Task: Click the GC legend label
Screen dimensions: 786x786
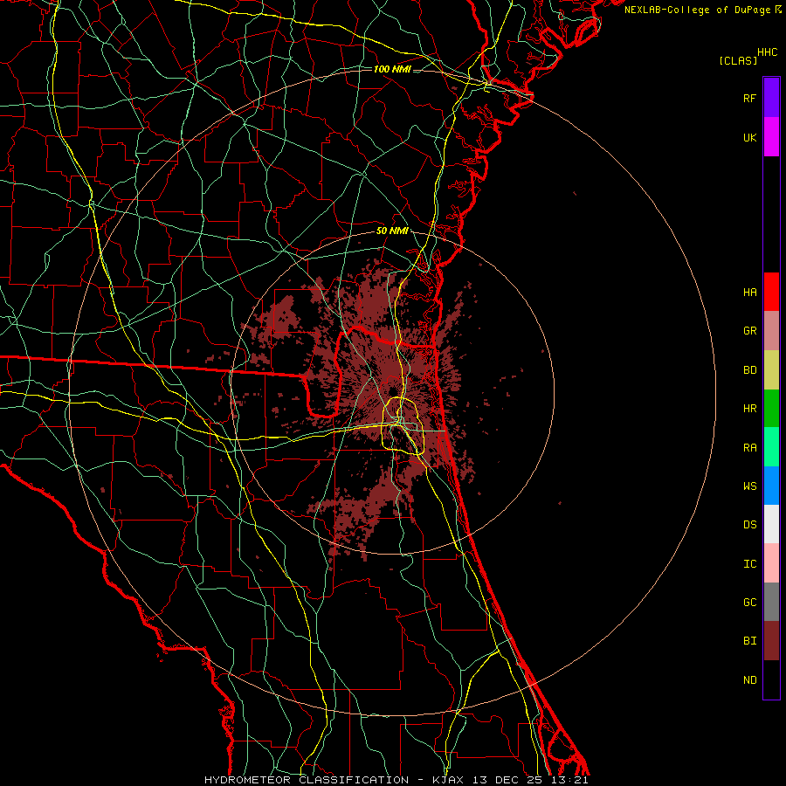Action: (749, 602)
